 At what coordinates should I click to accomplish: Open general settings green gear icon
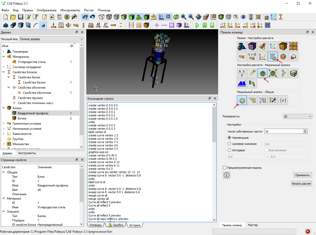[x=242, y=100]
